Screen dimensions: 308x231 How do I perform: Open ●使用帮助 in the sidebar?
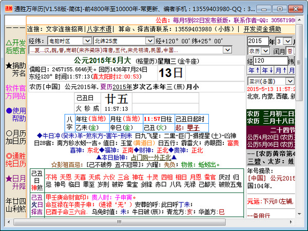15,114
